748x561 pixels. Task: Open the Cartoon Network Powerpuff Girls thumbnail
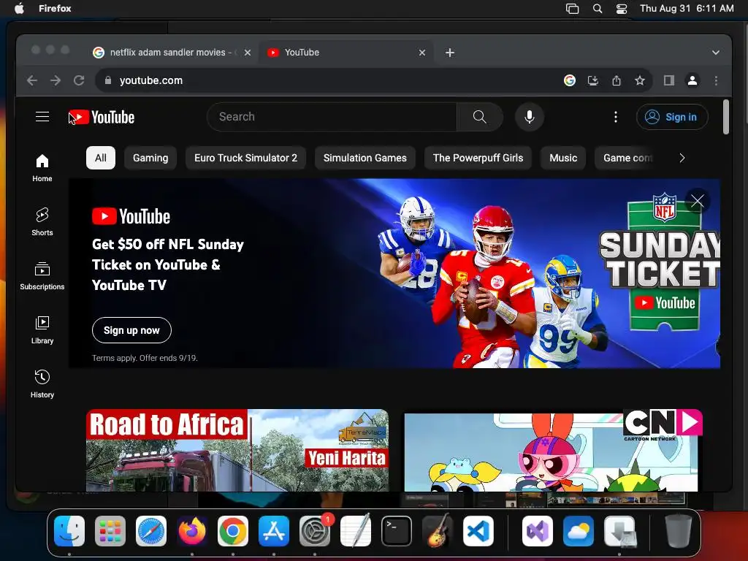point(554,450)
